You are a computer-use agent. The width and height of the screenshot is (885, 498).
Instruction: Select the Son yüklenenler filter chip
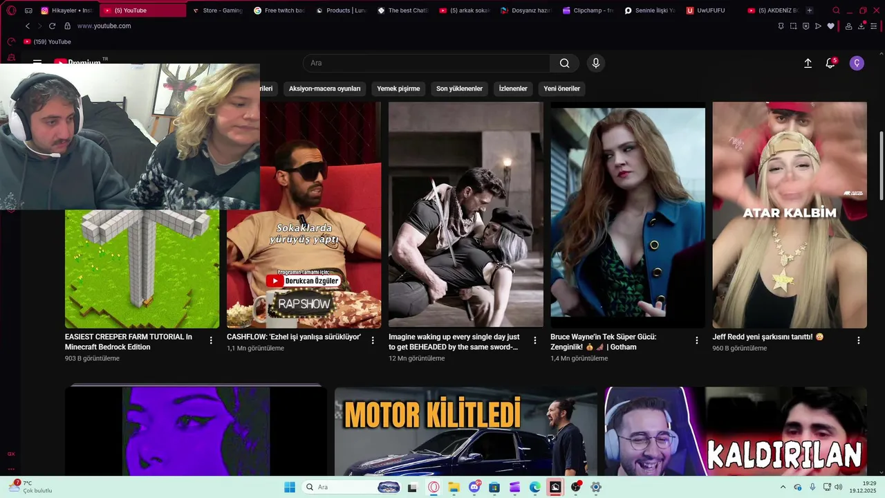tap(459, 89)
